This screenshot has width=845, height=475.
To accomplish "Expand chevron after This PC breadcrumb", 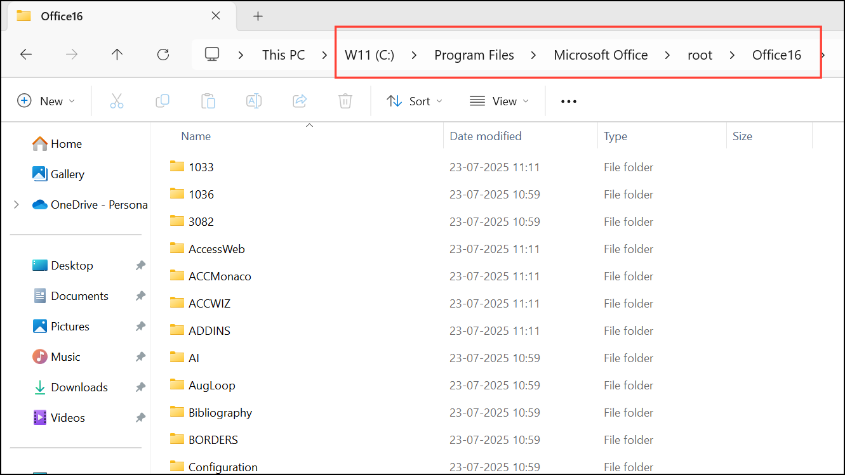I will 325,55.
